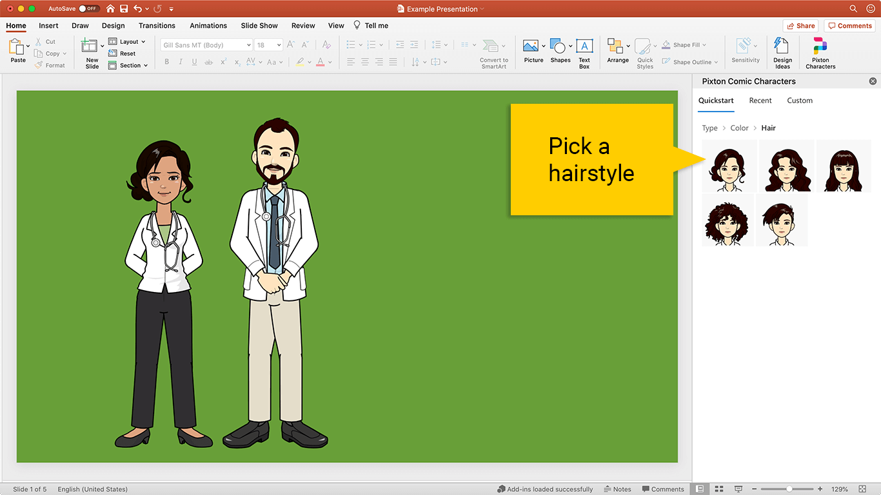Go back to the Color step in Pixton
This screenshot has width=881, height=495.
click(739, 128)
